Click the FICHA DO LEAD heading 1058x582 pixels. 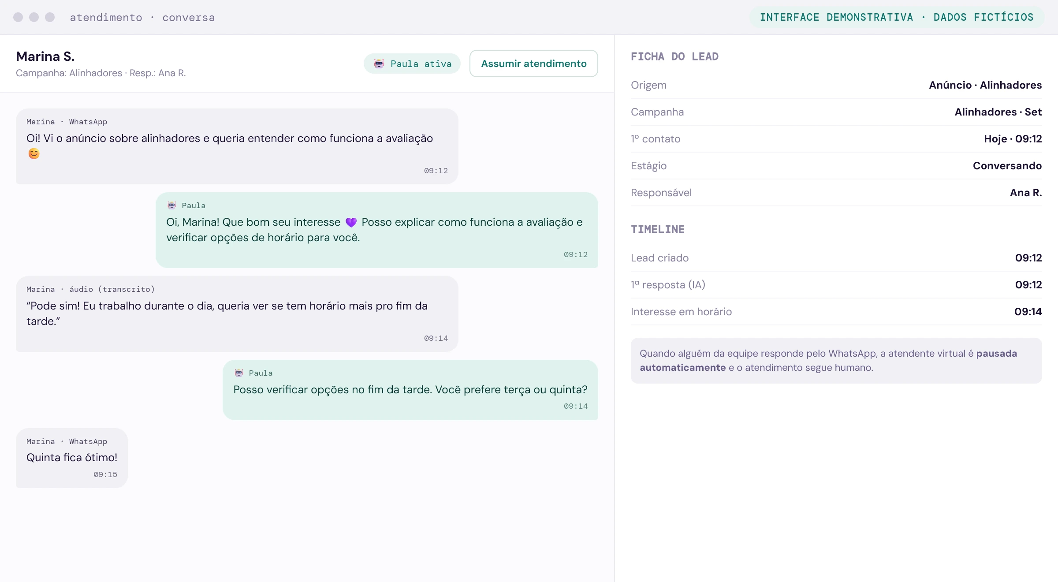click(x=674, y=56)
